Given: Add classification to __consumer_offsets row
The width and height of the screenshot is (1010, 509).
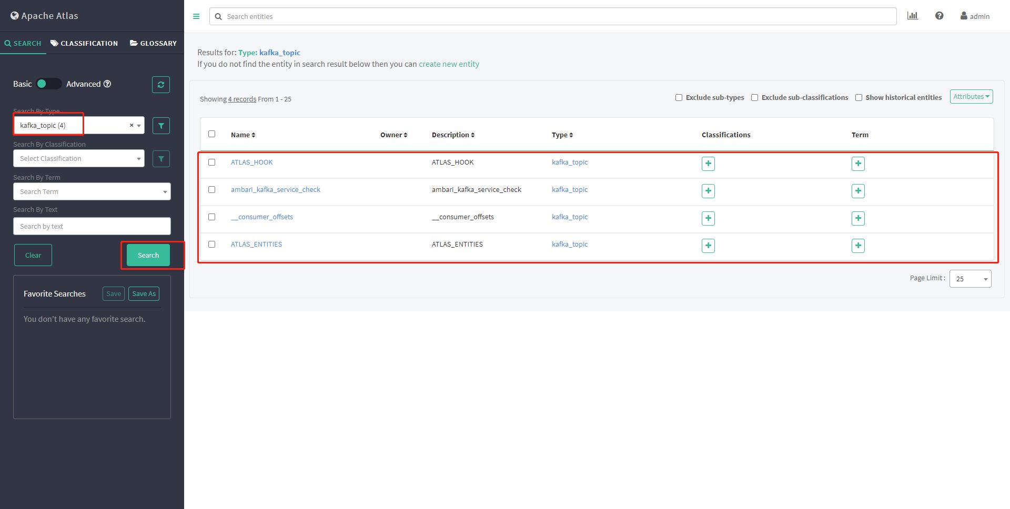Looking at the screenshot, I should 708,218.
